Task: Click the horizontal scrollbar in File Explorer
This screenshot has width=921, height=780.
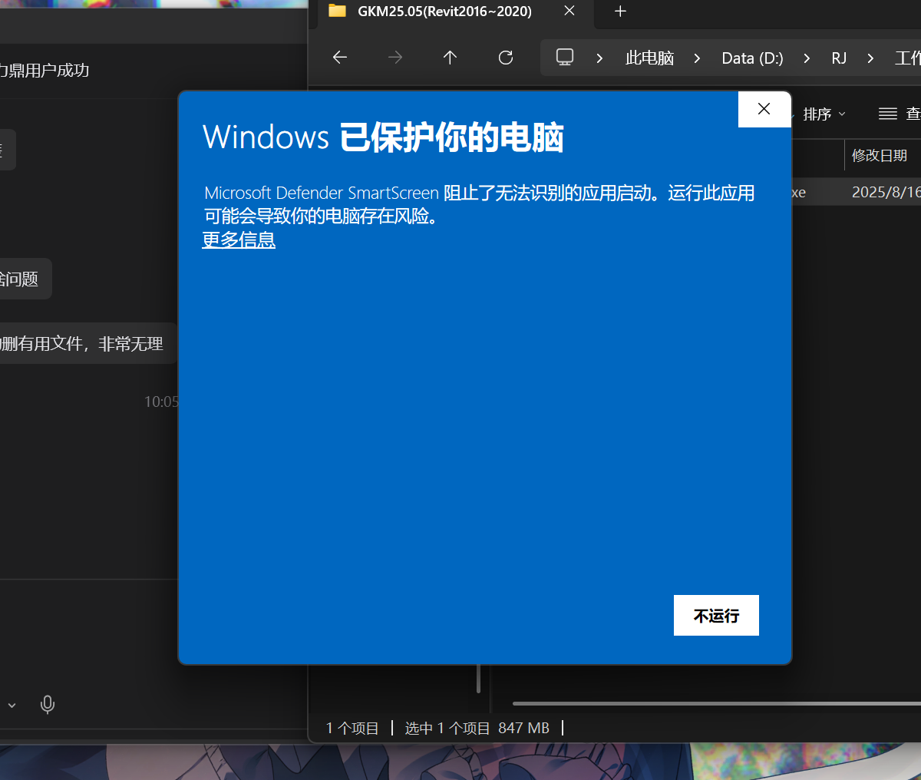Action: coord(716,703)
